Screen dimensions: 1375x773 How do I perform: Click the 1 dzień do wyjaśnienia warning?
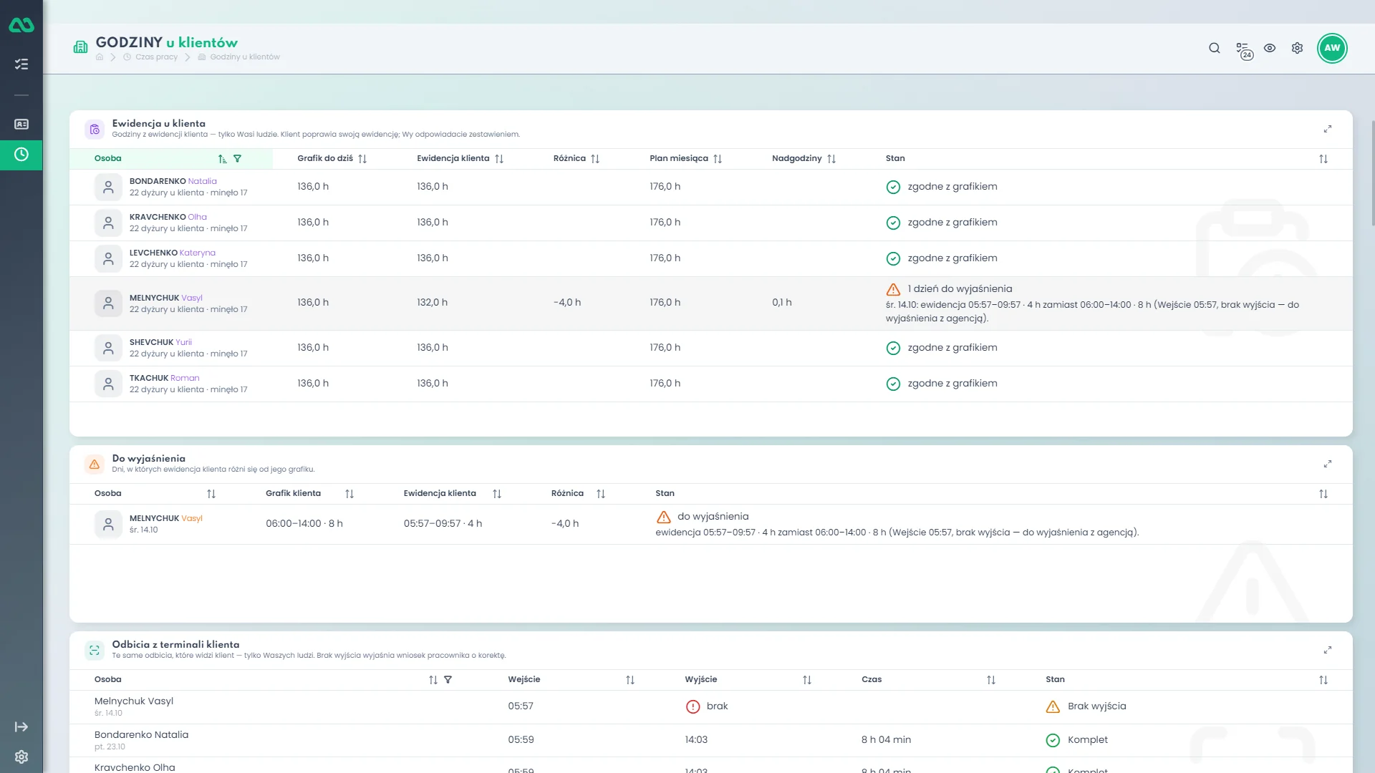(950, 289)
